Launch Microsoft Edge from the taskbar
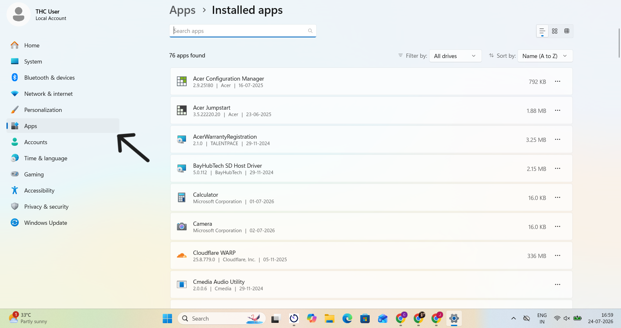This screenshot has width=621, height=328. point(347,319)
